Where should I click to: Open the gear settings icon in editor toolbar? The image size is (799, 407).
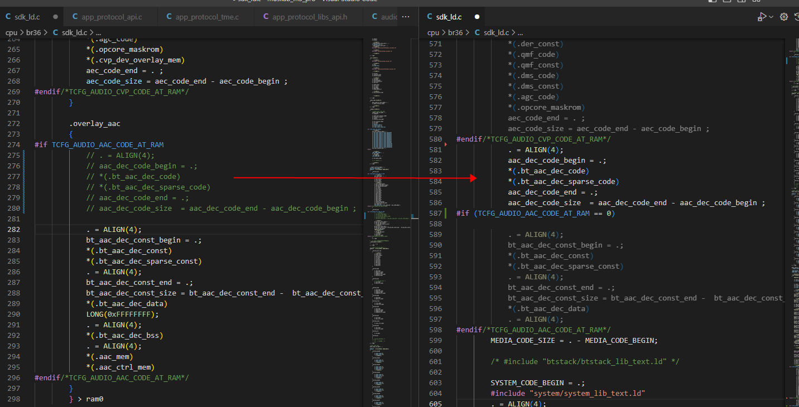(x=783, y=17)
